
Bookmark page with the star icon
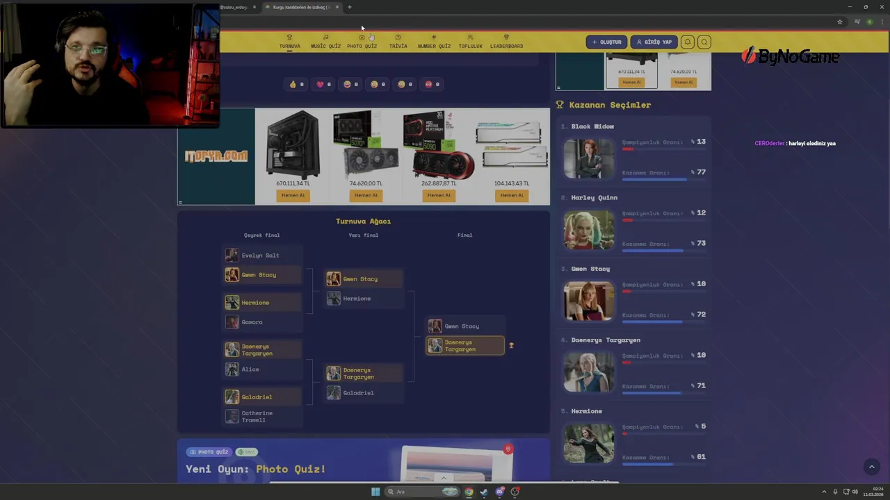coord(840,22)
